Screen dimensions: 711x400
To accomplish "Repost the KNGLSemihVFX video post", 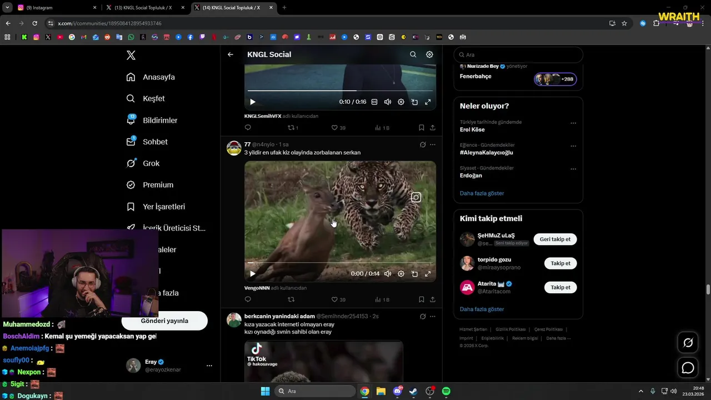I will pos(292,127).
